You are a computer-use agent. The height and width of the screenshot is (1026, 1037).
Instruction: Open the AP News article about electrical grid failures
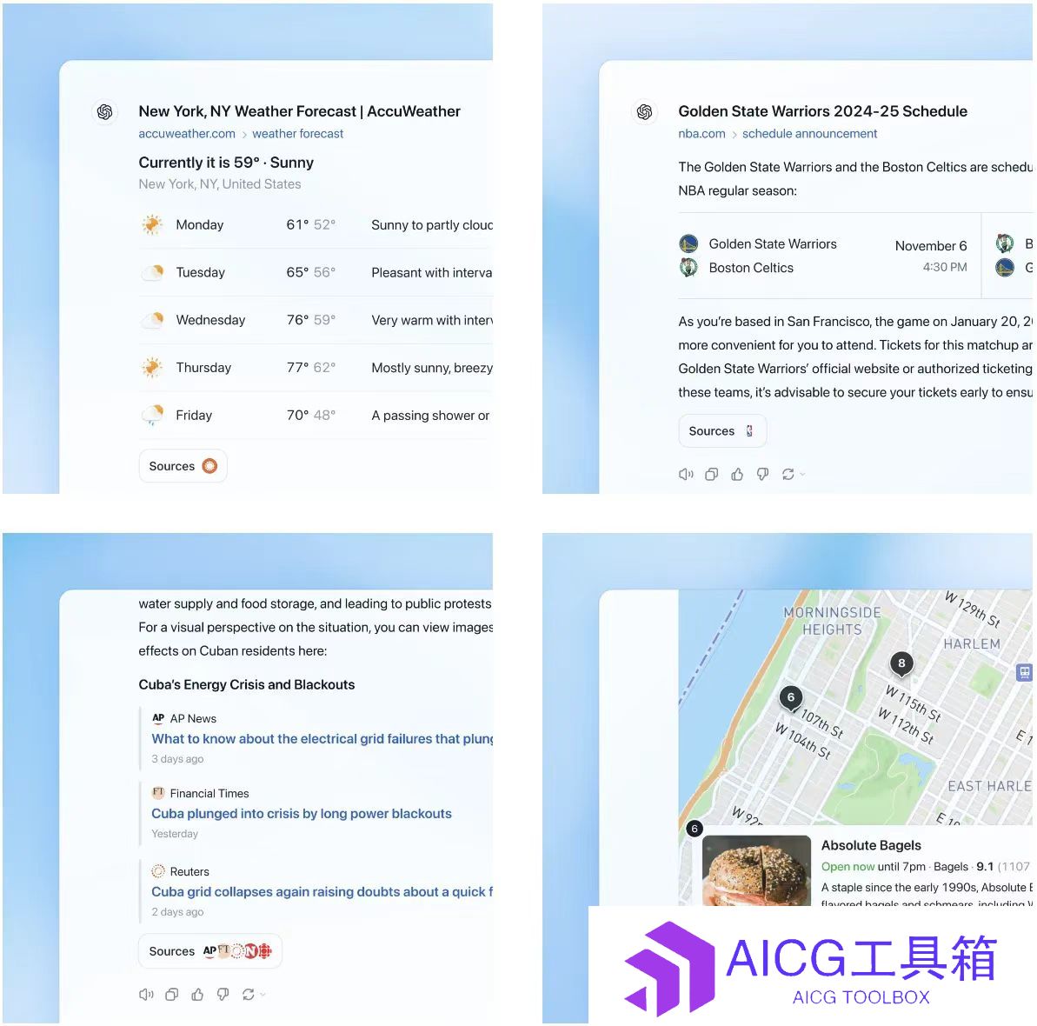pyautogui.click(x=322, y=739)
